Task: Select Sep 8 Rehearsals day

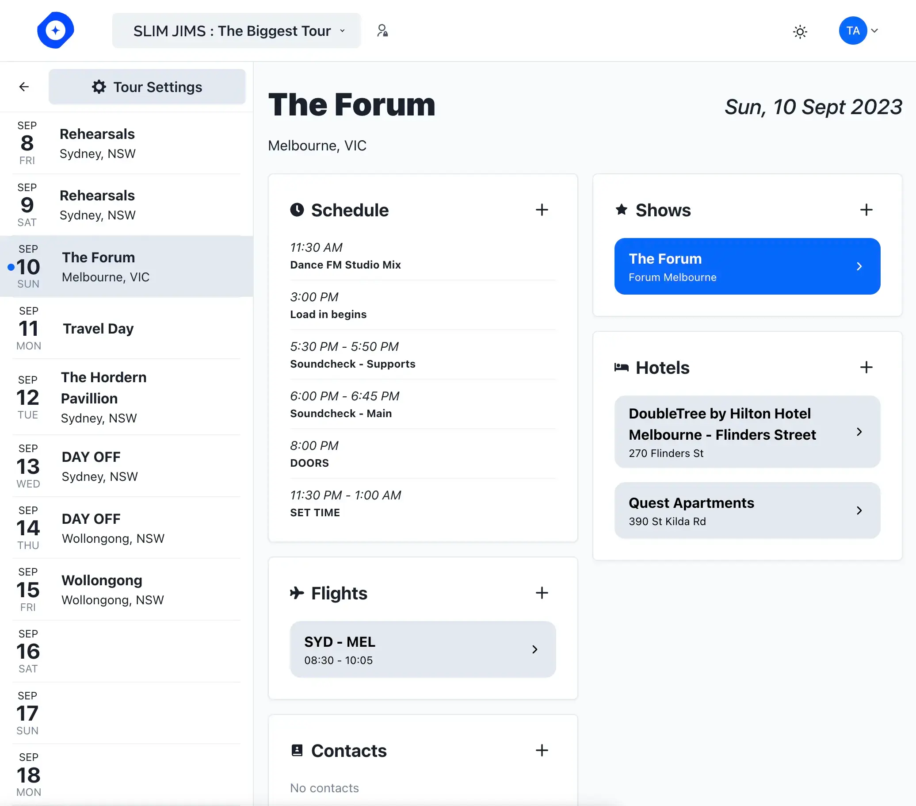Action: click(126, 143)
